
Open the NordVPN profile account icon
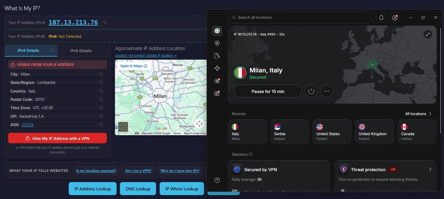pos(395,17)
